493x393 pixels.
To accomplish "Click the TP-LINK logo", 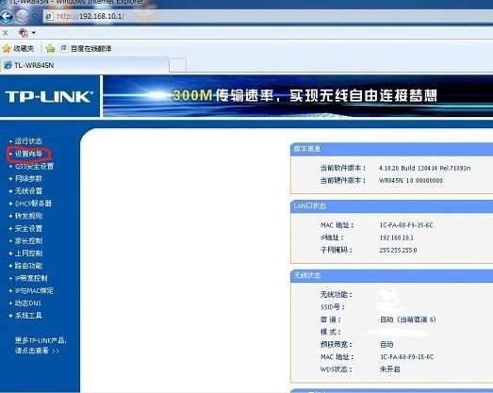I will (49, 96).
